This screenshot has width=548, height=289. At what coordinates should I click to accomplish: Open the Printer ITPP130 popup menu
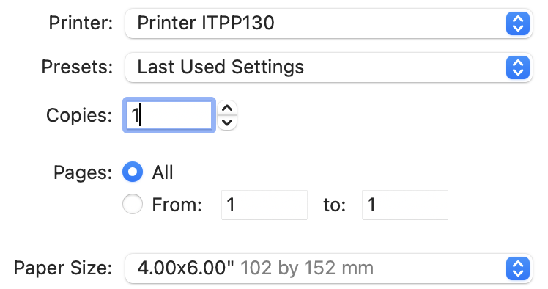coord(328,23)
